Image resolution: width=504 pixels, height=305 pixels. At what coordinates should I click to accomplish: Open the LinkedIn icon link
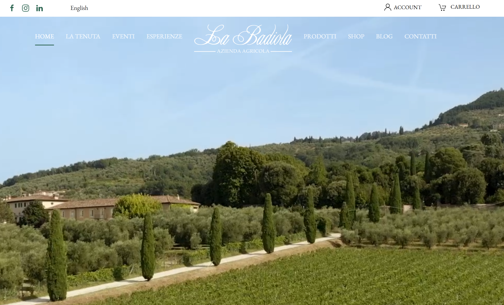pos(39,8)
